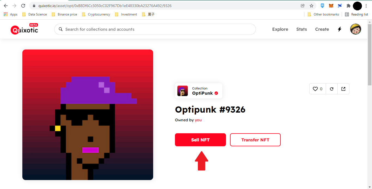Open owner profile link "you"
The width and height of the screenshot is (372, 189).
pos(198,120)
